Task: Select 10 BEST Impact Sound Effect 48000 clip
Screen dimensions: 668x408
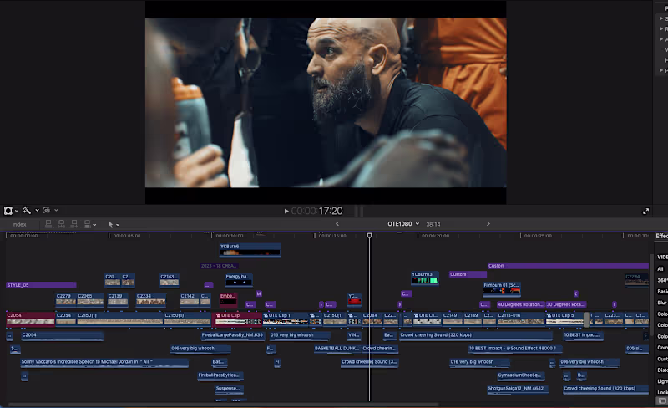Action: (x=514, y=349)
